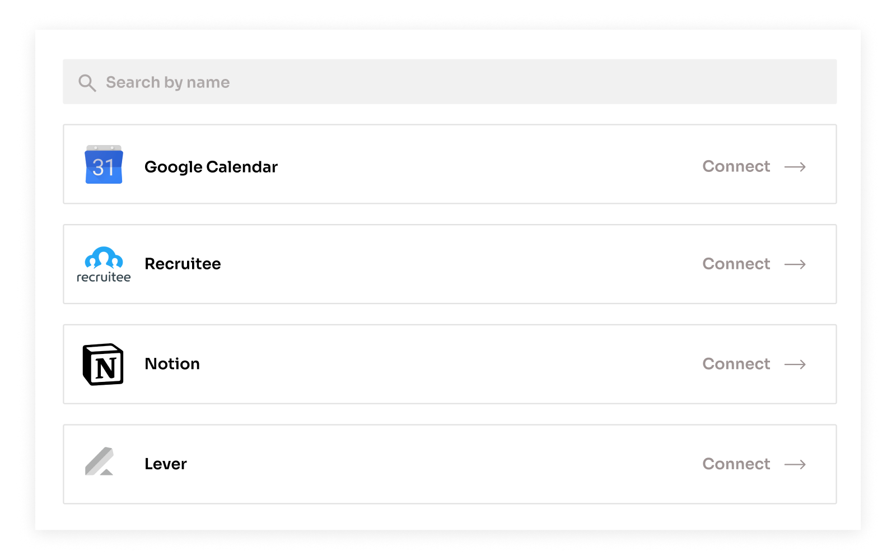Click the Lever logo icon

point(100,461)
